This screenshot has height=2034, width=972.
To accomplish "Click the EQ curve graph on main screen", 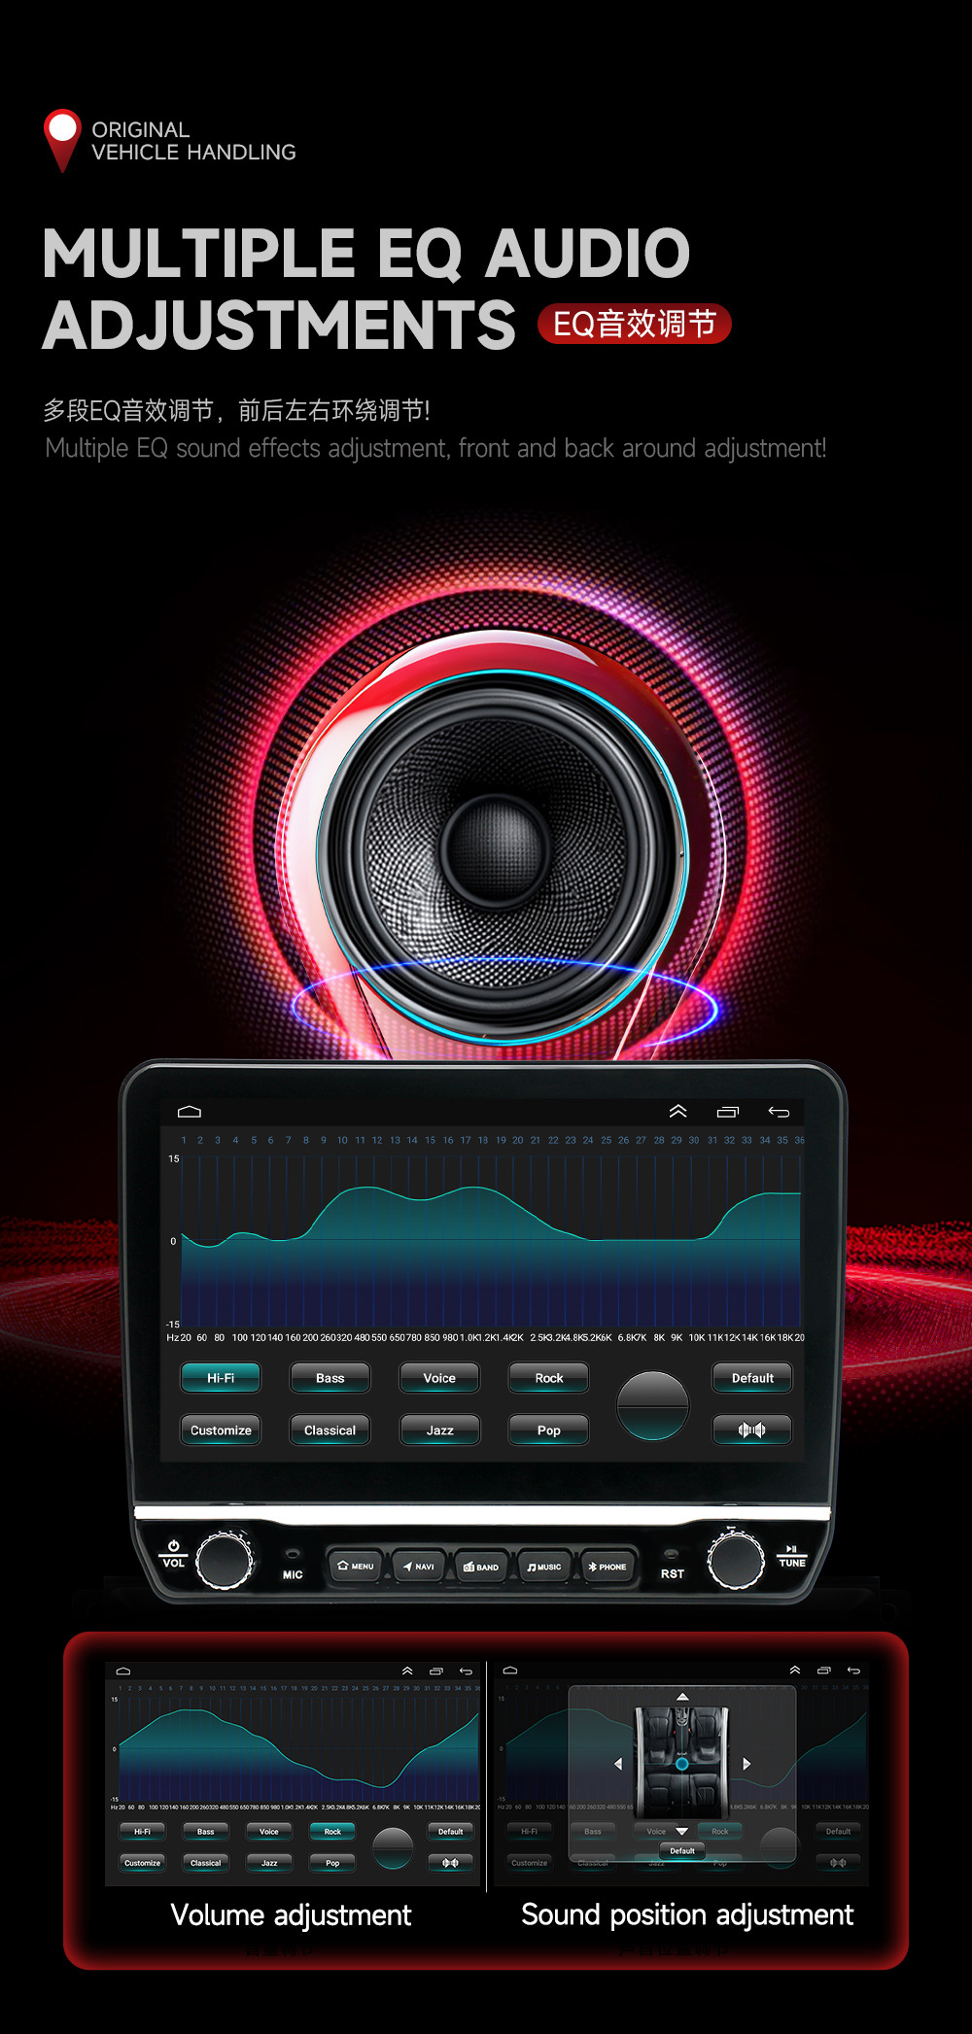I will (x=491, y=1239).
